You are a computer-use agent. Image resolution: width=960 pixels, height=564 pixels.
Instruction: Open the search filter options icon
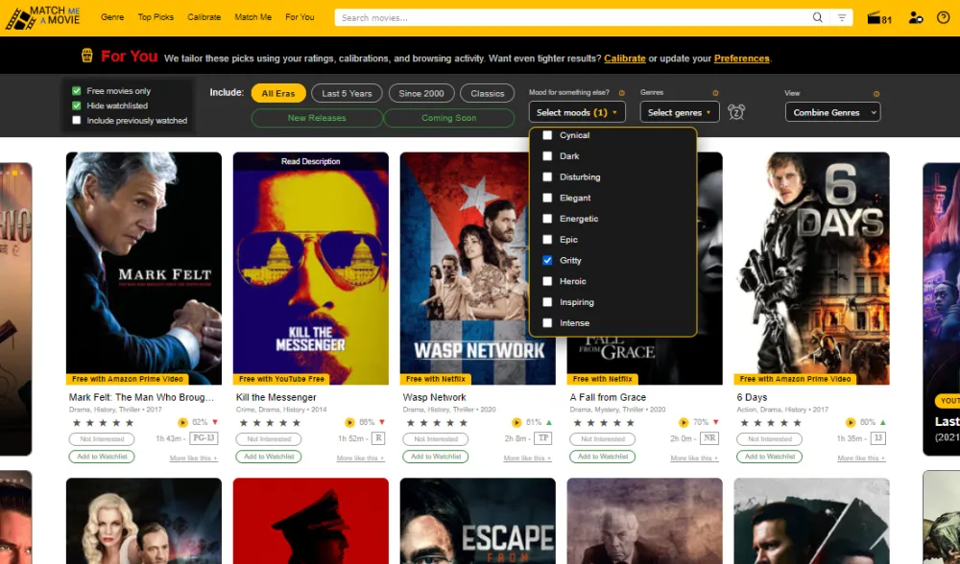(x=842, y=17)
